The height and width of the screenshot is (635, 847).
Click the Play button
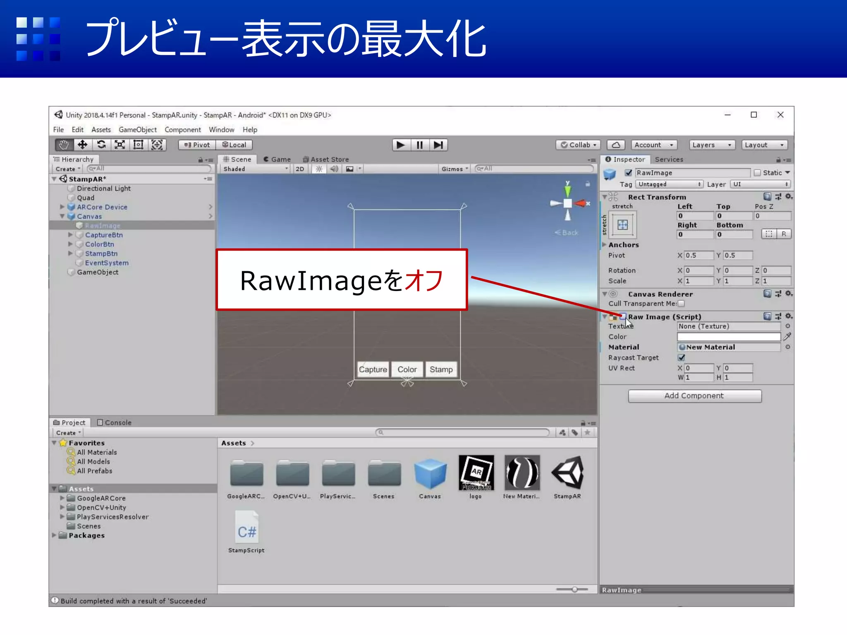401,145
